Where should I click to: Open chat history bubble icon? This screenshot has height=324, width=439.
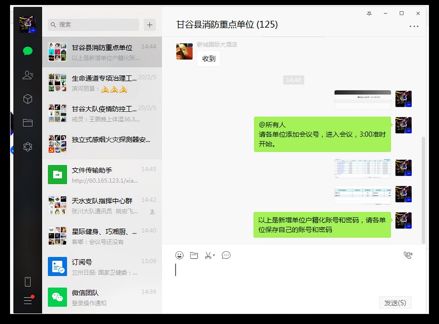(226, 255)
